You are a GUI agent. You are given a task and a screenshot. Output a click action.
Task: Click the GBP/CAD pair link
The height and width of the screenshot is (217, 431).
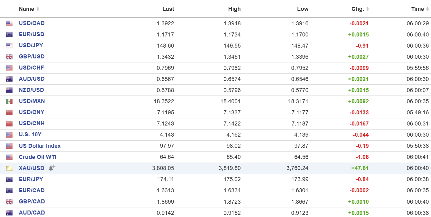[x=32, y=202]
